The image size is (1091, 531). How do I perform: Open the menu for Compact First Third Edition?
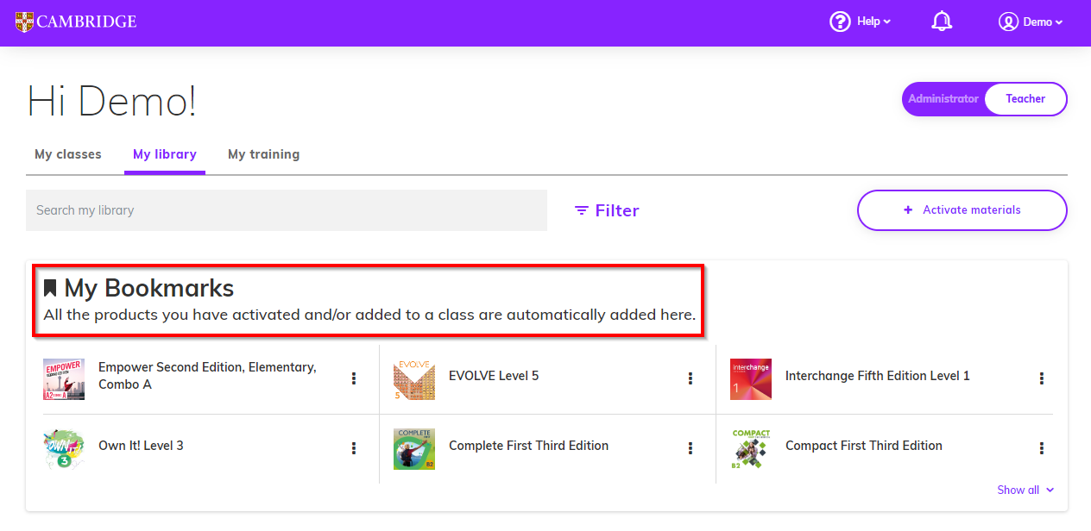pos(1042,448)
